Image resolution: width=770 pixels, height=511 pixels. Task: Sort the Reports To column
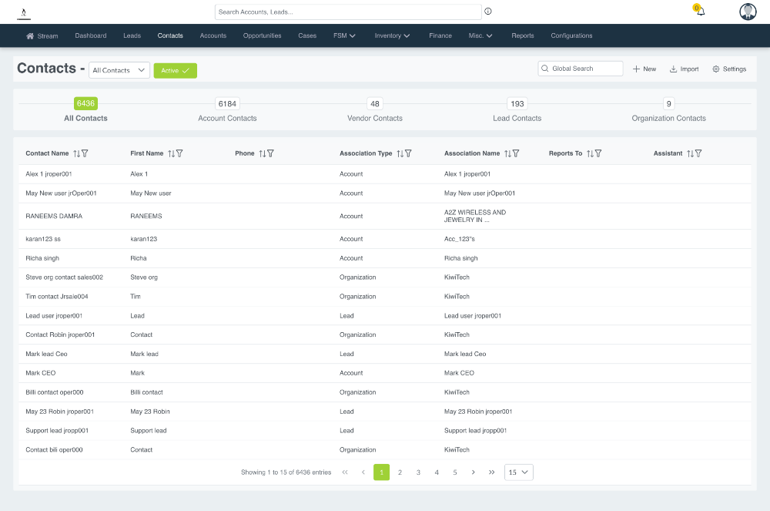pos(589,153)
